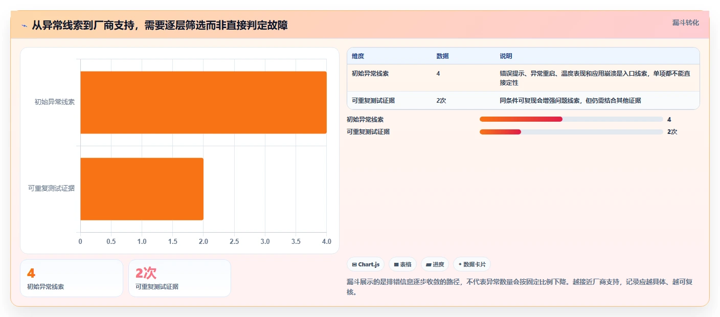This screenshot has height=317, width=720.
Task: Click description starting 同条件可复现会增强
Action: [x=570, y=101]
